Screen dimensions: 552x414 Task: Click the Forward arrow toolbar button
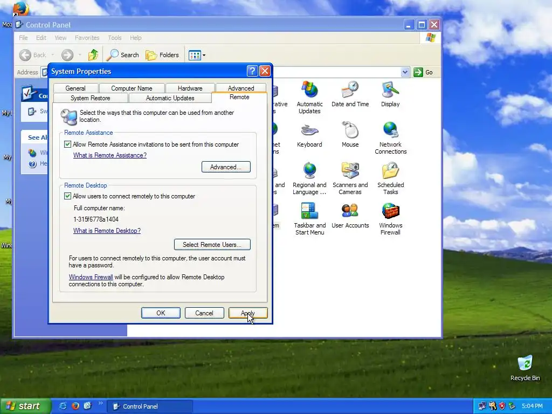point(67,55)
